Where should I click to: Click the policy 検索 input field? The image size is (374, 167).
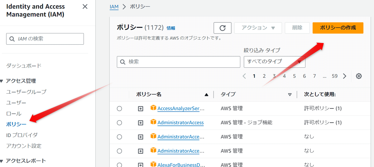point(179,62)
